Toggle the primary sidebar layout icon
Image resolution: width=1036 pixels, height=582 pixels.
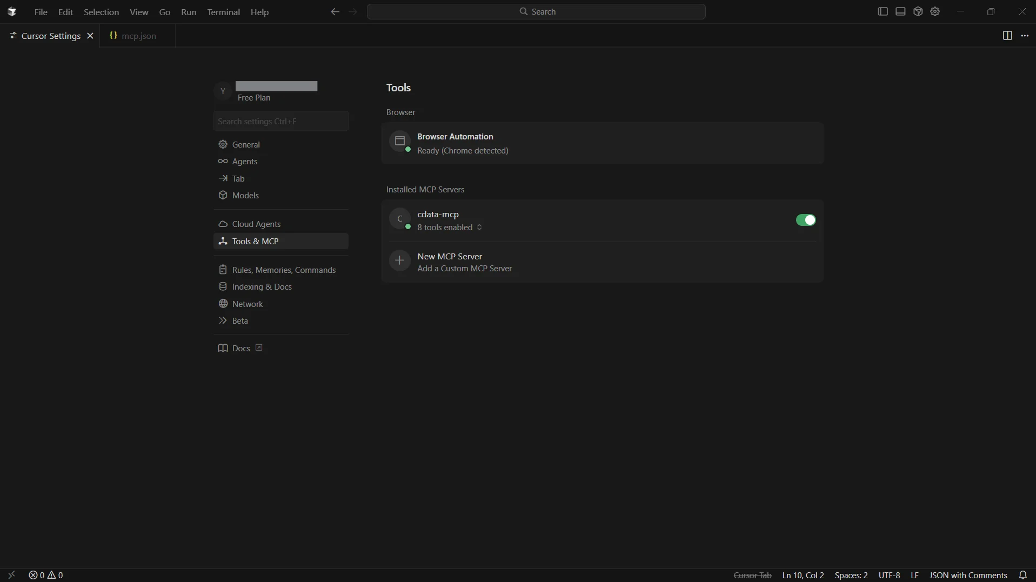coord(883,11)
